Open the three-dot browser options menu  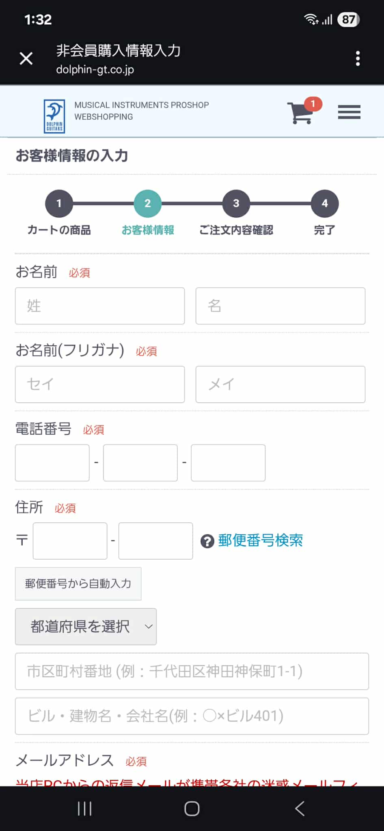(358, 59)
